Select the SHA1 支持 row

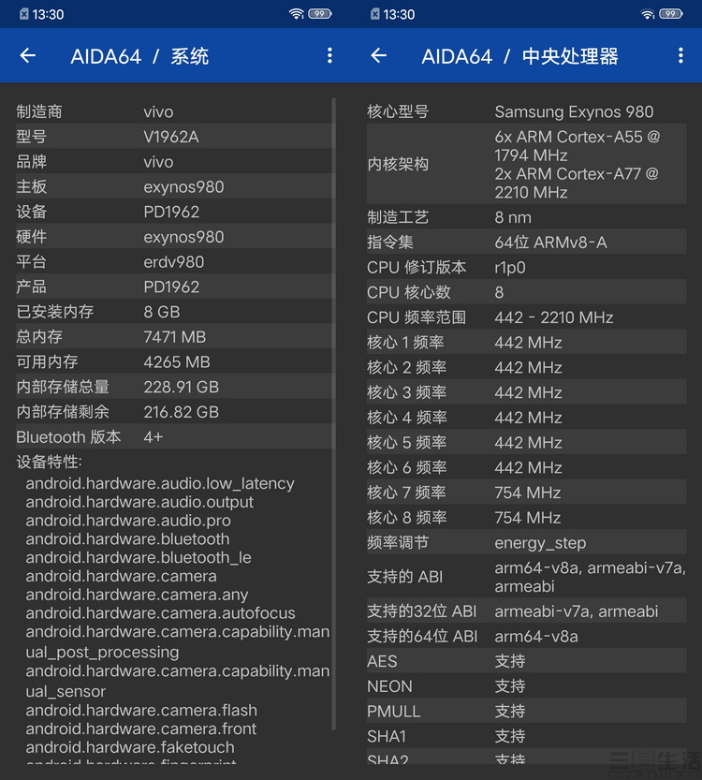tap(526, 736)
